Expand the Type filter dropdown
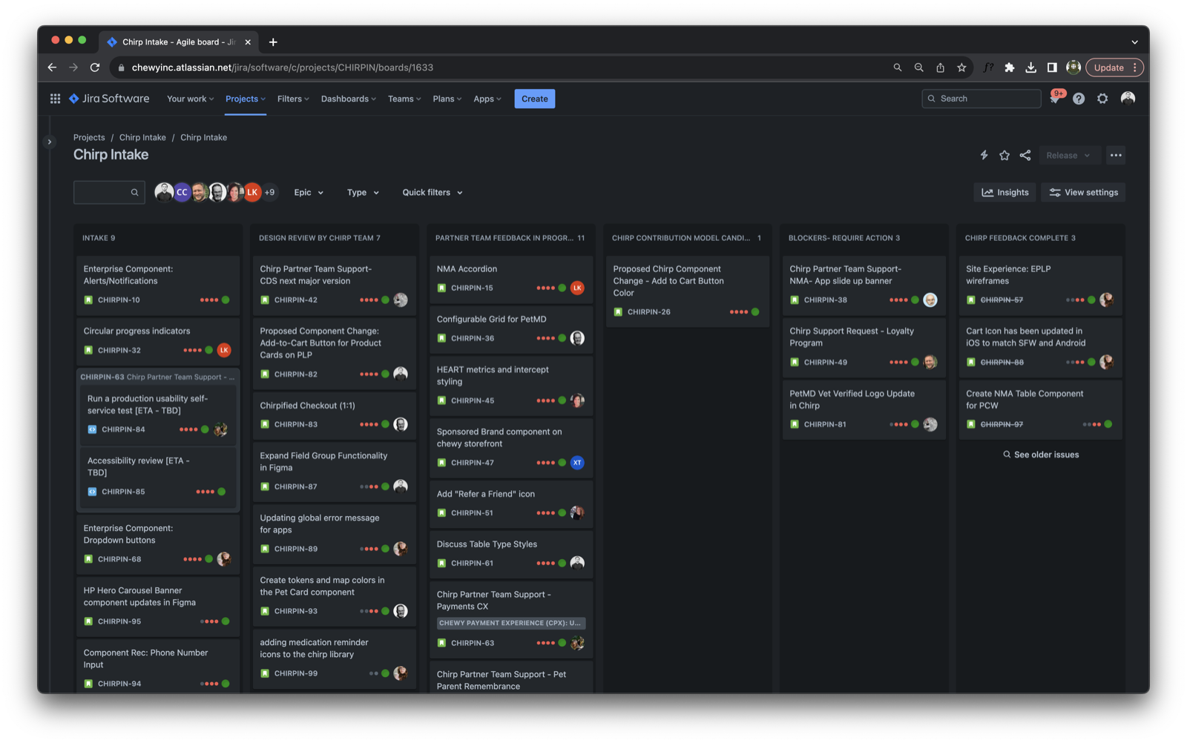The image size is (1187, 743). click(363, 192)
